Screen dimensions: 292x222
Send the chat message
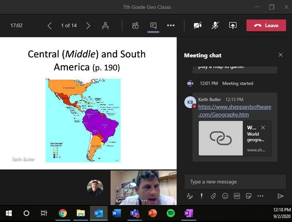[280, 196]
